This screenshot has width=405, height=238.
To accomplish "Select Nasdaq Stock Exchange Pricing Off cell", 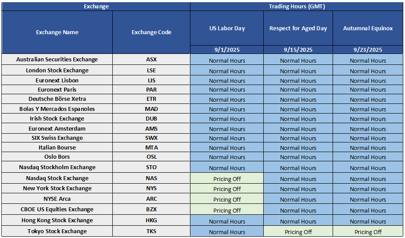I will tap(227, 178).
